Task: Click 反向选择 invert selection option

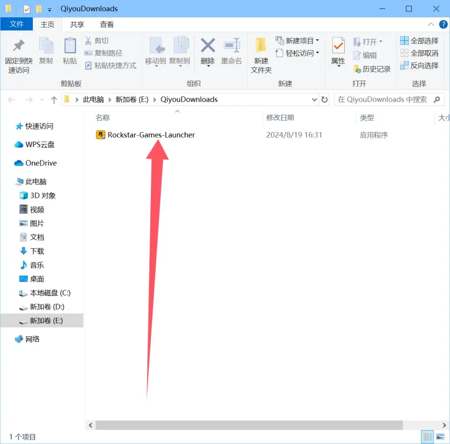Action: point(419,66)
